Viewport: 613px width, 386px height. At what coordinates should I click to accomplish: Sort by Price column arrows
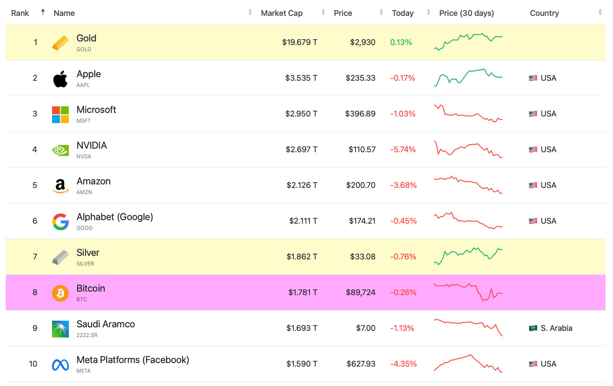coord(381,12)
